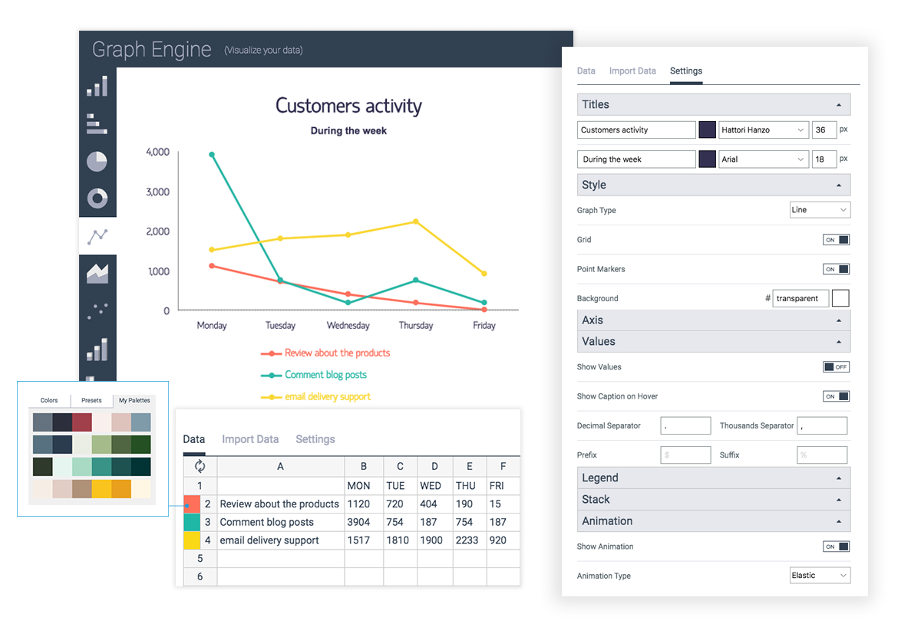Select the column chart icon in sidebar
This screenshot has width=921, height=627.
(97, 86)
